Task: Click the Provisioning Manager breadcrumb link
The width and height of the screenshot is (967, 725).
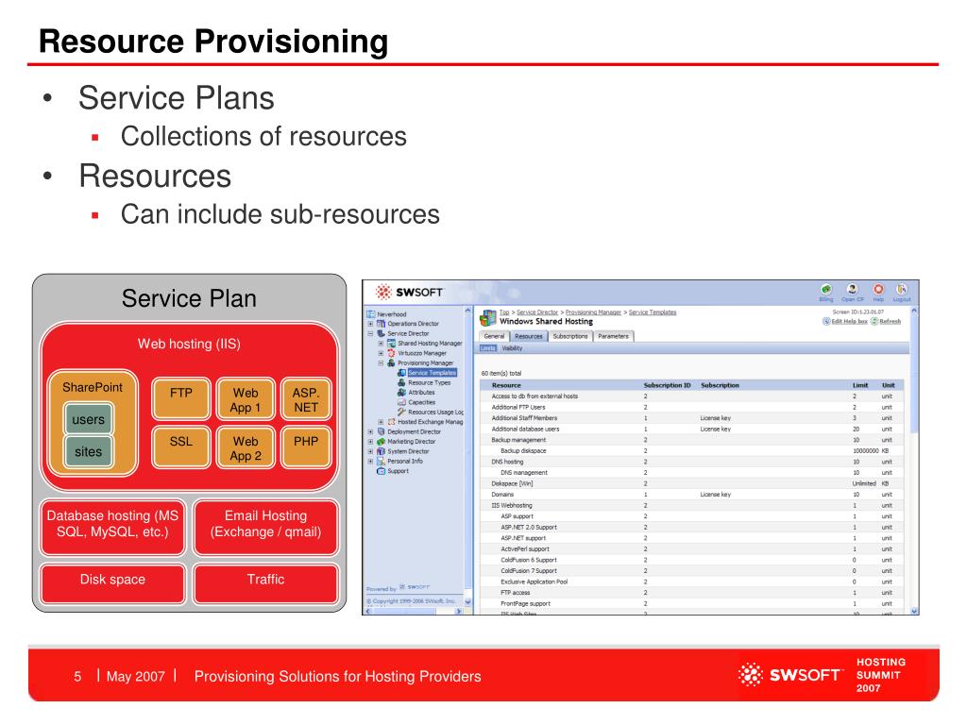Action: (x=593, y=312)
